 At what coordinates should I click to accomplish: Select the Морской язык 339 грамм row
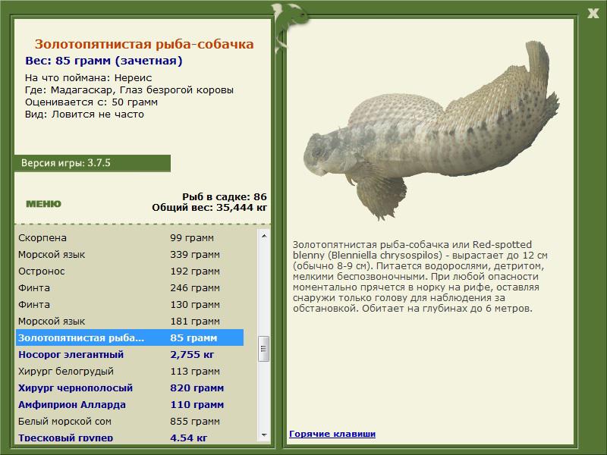click(130, 254)
